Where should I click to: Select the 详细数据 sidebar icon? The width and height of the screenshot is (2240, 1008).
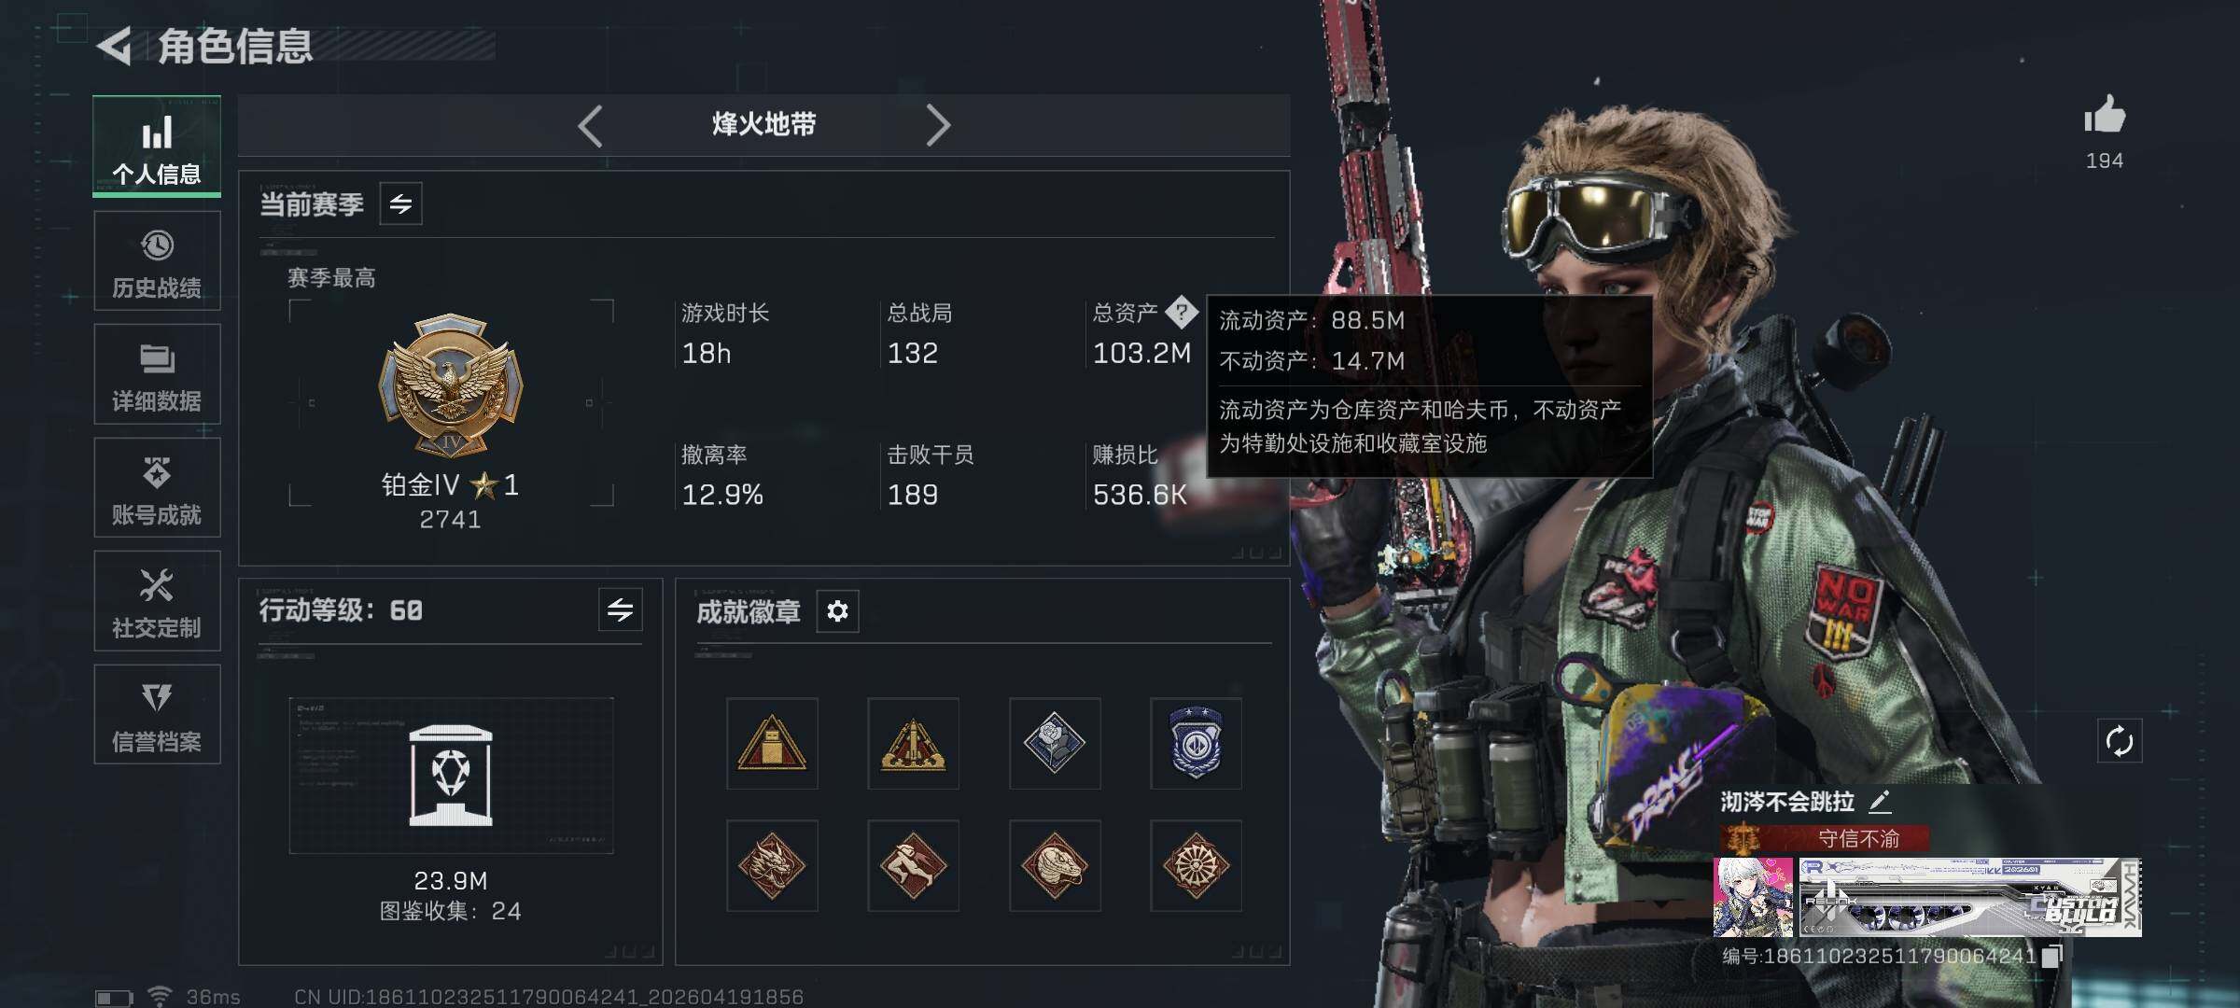click(x=157, y=374)
